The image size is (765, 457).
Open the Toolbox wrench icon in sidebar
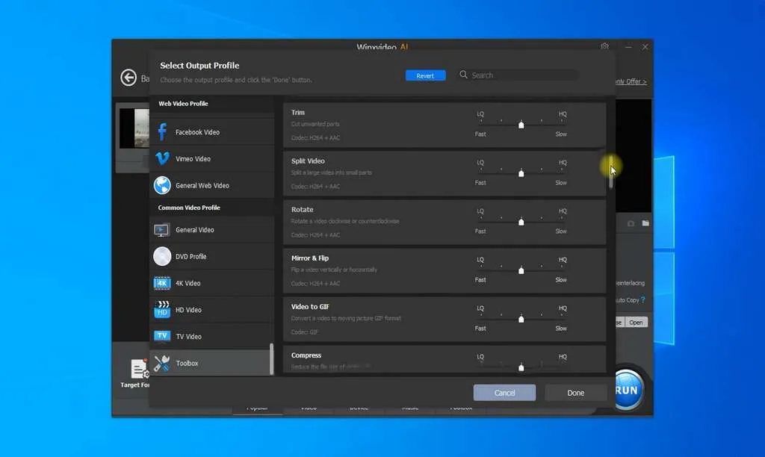[x=161, y=362]
